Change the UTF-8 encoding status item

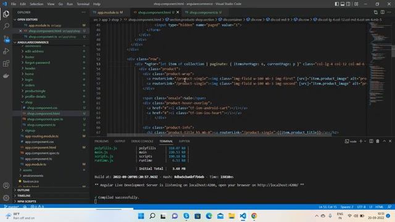(361, 207)
